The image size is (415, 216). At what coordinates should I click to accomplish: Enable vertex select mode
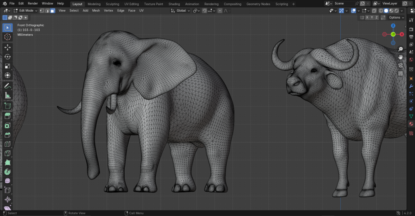click(42, 11)
